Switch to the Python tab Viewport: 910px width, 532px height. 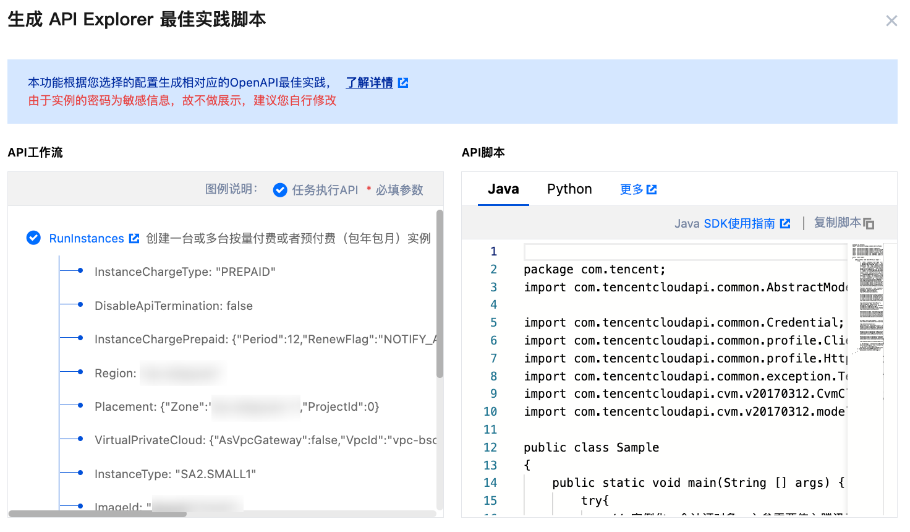tap(569, 189)
